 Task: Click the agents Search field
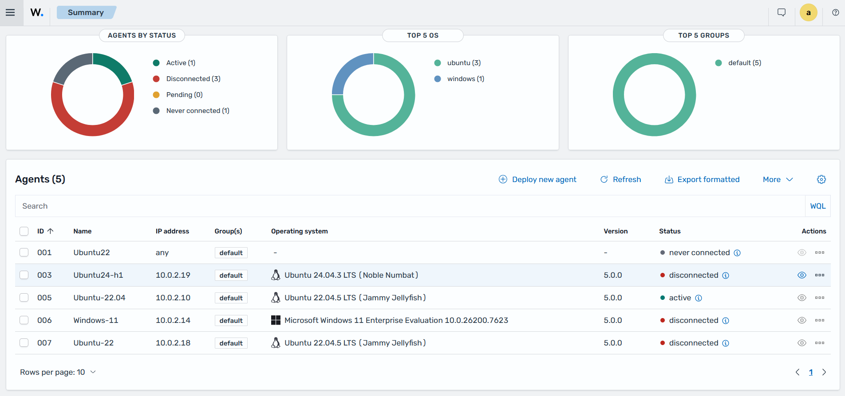click(x=410, y=206)
